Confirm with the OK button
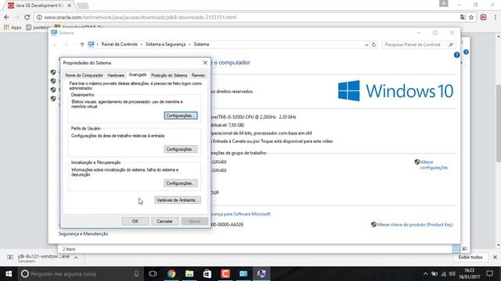 tap(135, 221)
